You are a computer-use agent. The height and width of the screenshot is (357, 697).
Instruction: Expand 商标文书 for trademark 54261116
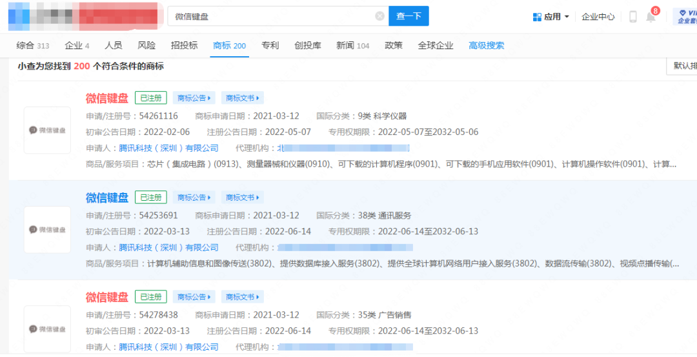pos(242,98)
